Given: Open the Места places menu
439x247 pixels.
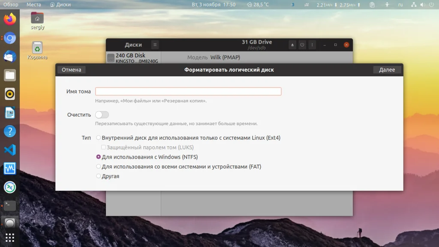Looking at the screenshot, I should tap(33, 5).
